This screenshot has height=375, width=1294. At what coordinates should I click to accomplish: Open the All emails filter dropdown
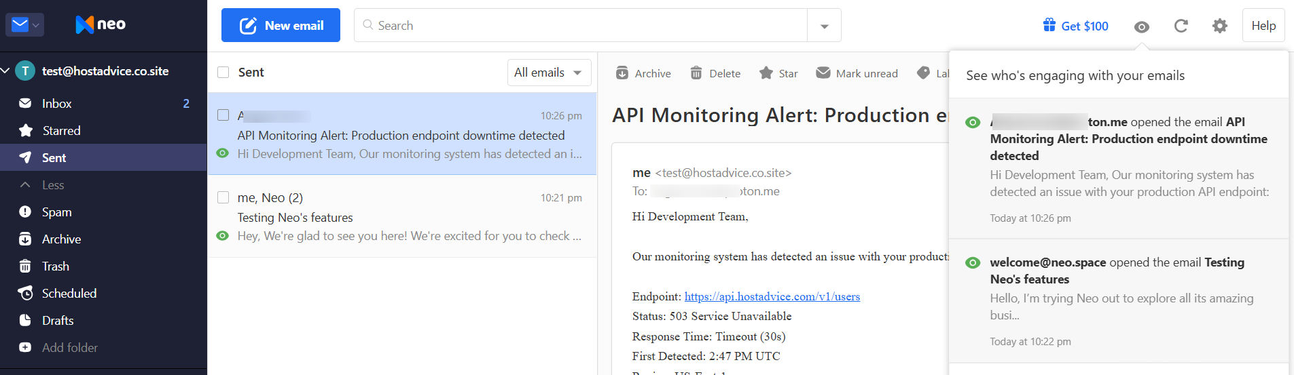pos(549,73)
